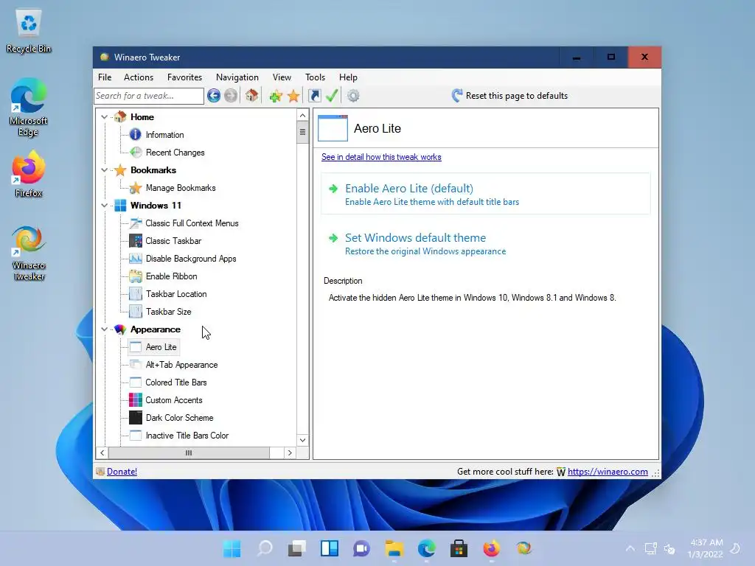Add bookmark with the green plus star
The height and width of the screenshot is (566, 755).
click(x=276, y=96)
